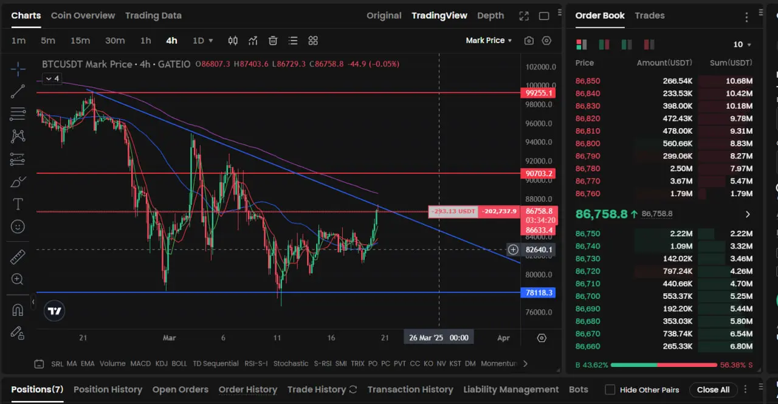Viewport: 778px width, 404px height.
Task: Select the Text annotation tool
Action: click(18, 204)
